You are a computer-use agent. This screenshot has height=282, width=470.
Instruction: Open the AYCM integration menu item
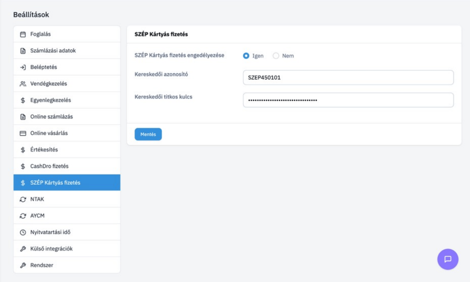pos(67,216)
